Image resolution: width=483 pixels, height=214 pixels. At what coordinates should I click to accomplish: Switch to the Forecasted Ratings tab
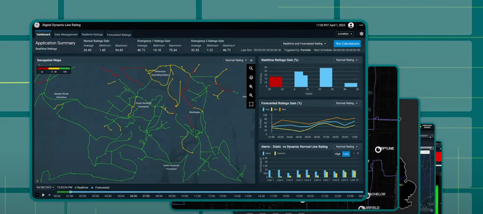[x=119, y=35]
